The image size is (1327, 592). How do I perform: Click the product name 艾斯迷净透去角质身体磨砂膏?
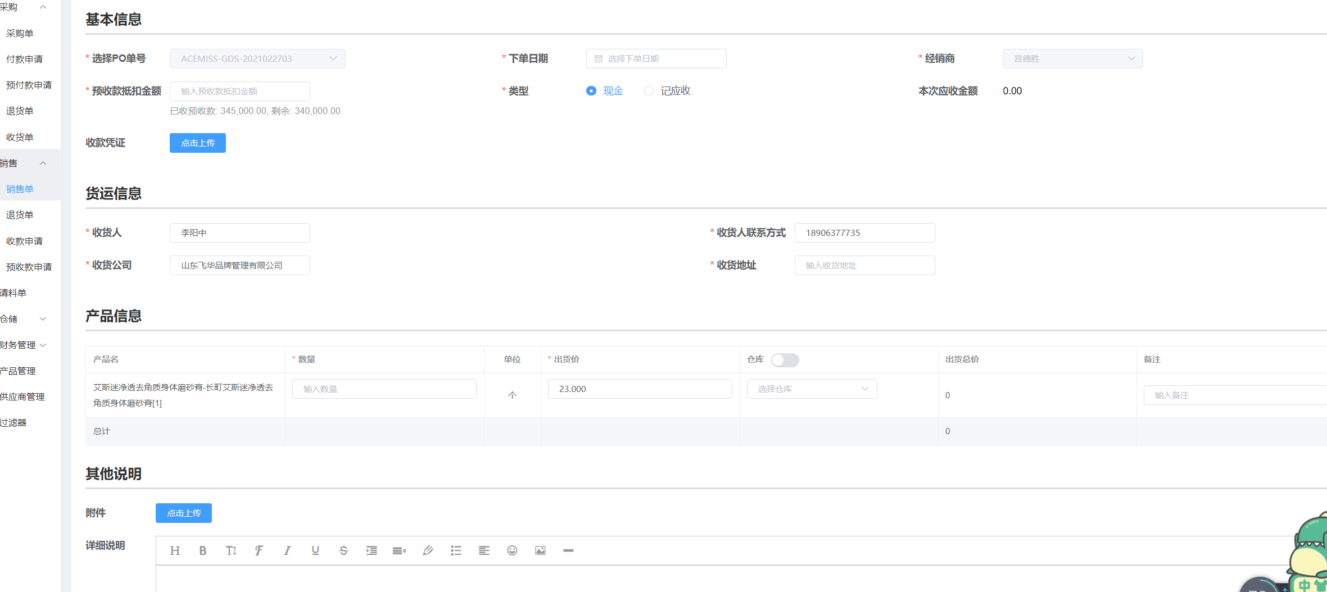click(x=183, y=395)
